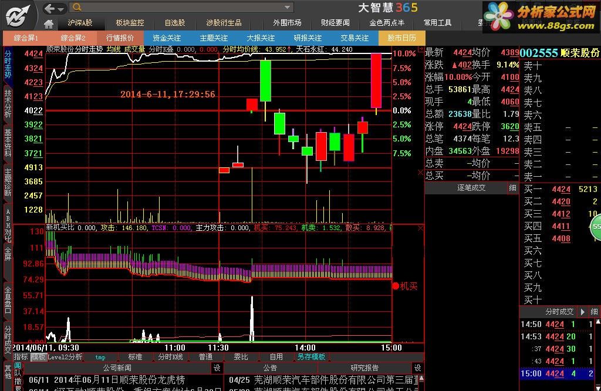
Task: Select the 技术分析 sidebar tab
Action: (8, 103)
